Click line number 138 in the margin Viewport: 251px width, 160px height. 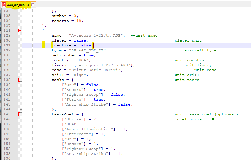[x=7, y=80]
